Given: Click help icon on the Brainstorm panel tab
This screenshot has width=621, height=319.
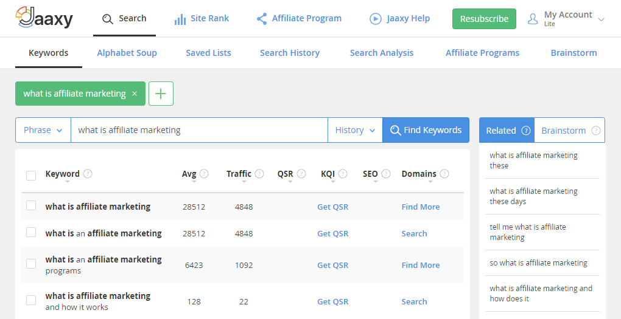Looking at the screenshot, I should (x=596, y=131).
